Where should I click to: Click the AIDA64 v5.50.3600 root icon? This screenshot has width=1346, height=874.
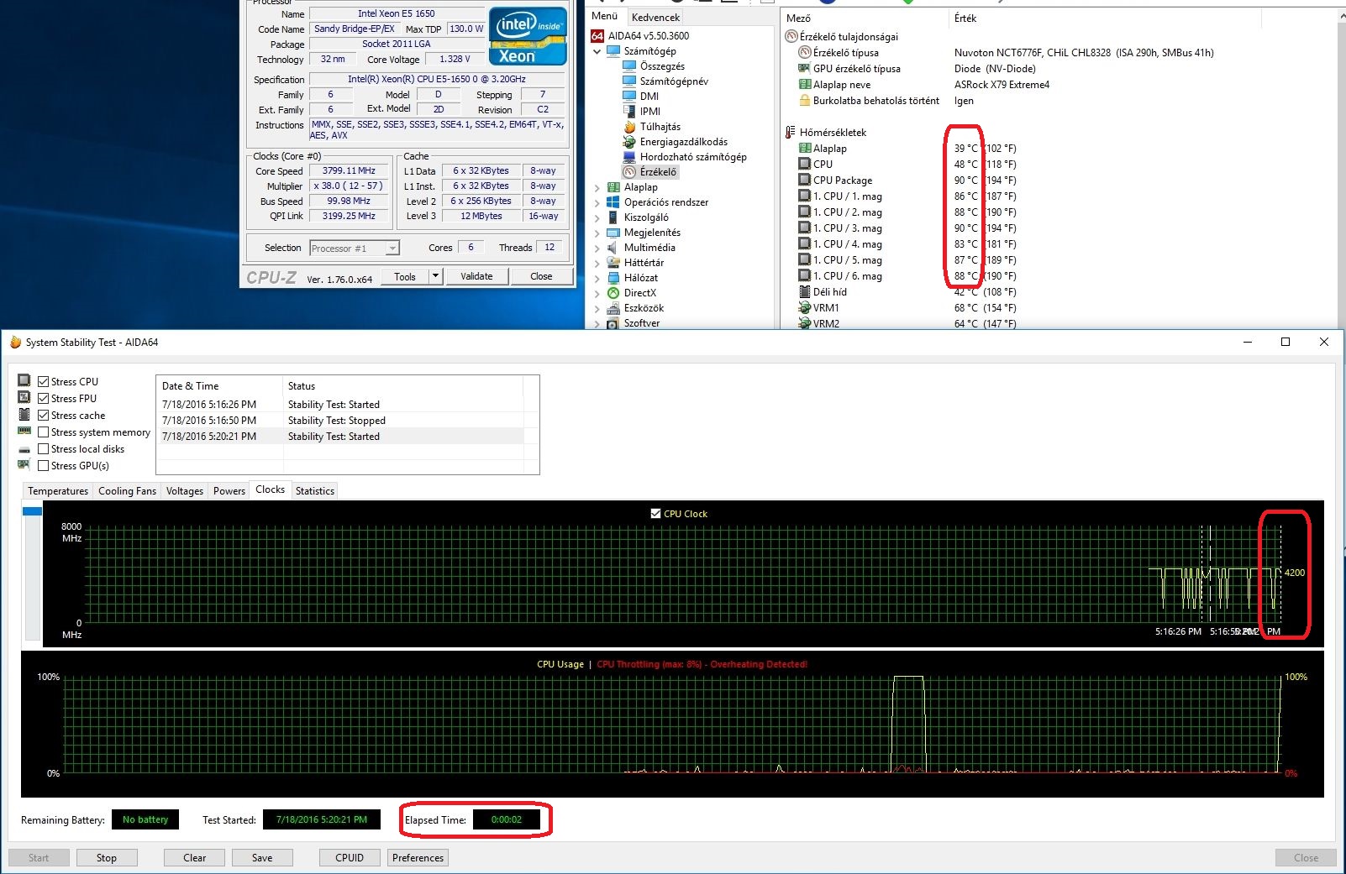pos(597,36)
